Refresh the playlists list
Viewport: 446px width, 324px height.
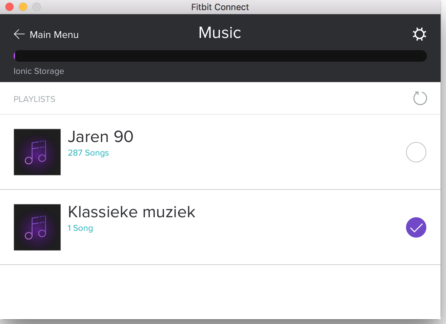pos(420,98)
